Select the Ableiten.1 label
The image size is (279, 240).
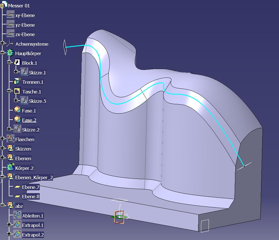(33, 216)
